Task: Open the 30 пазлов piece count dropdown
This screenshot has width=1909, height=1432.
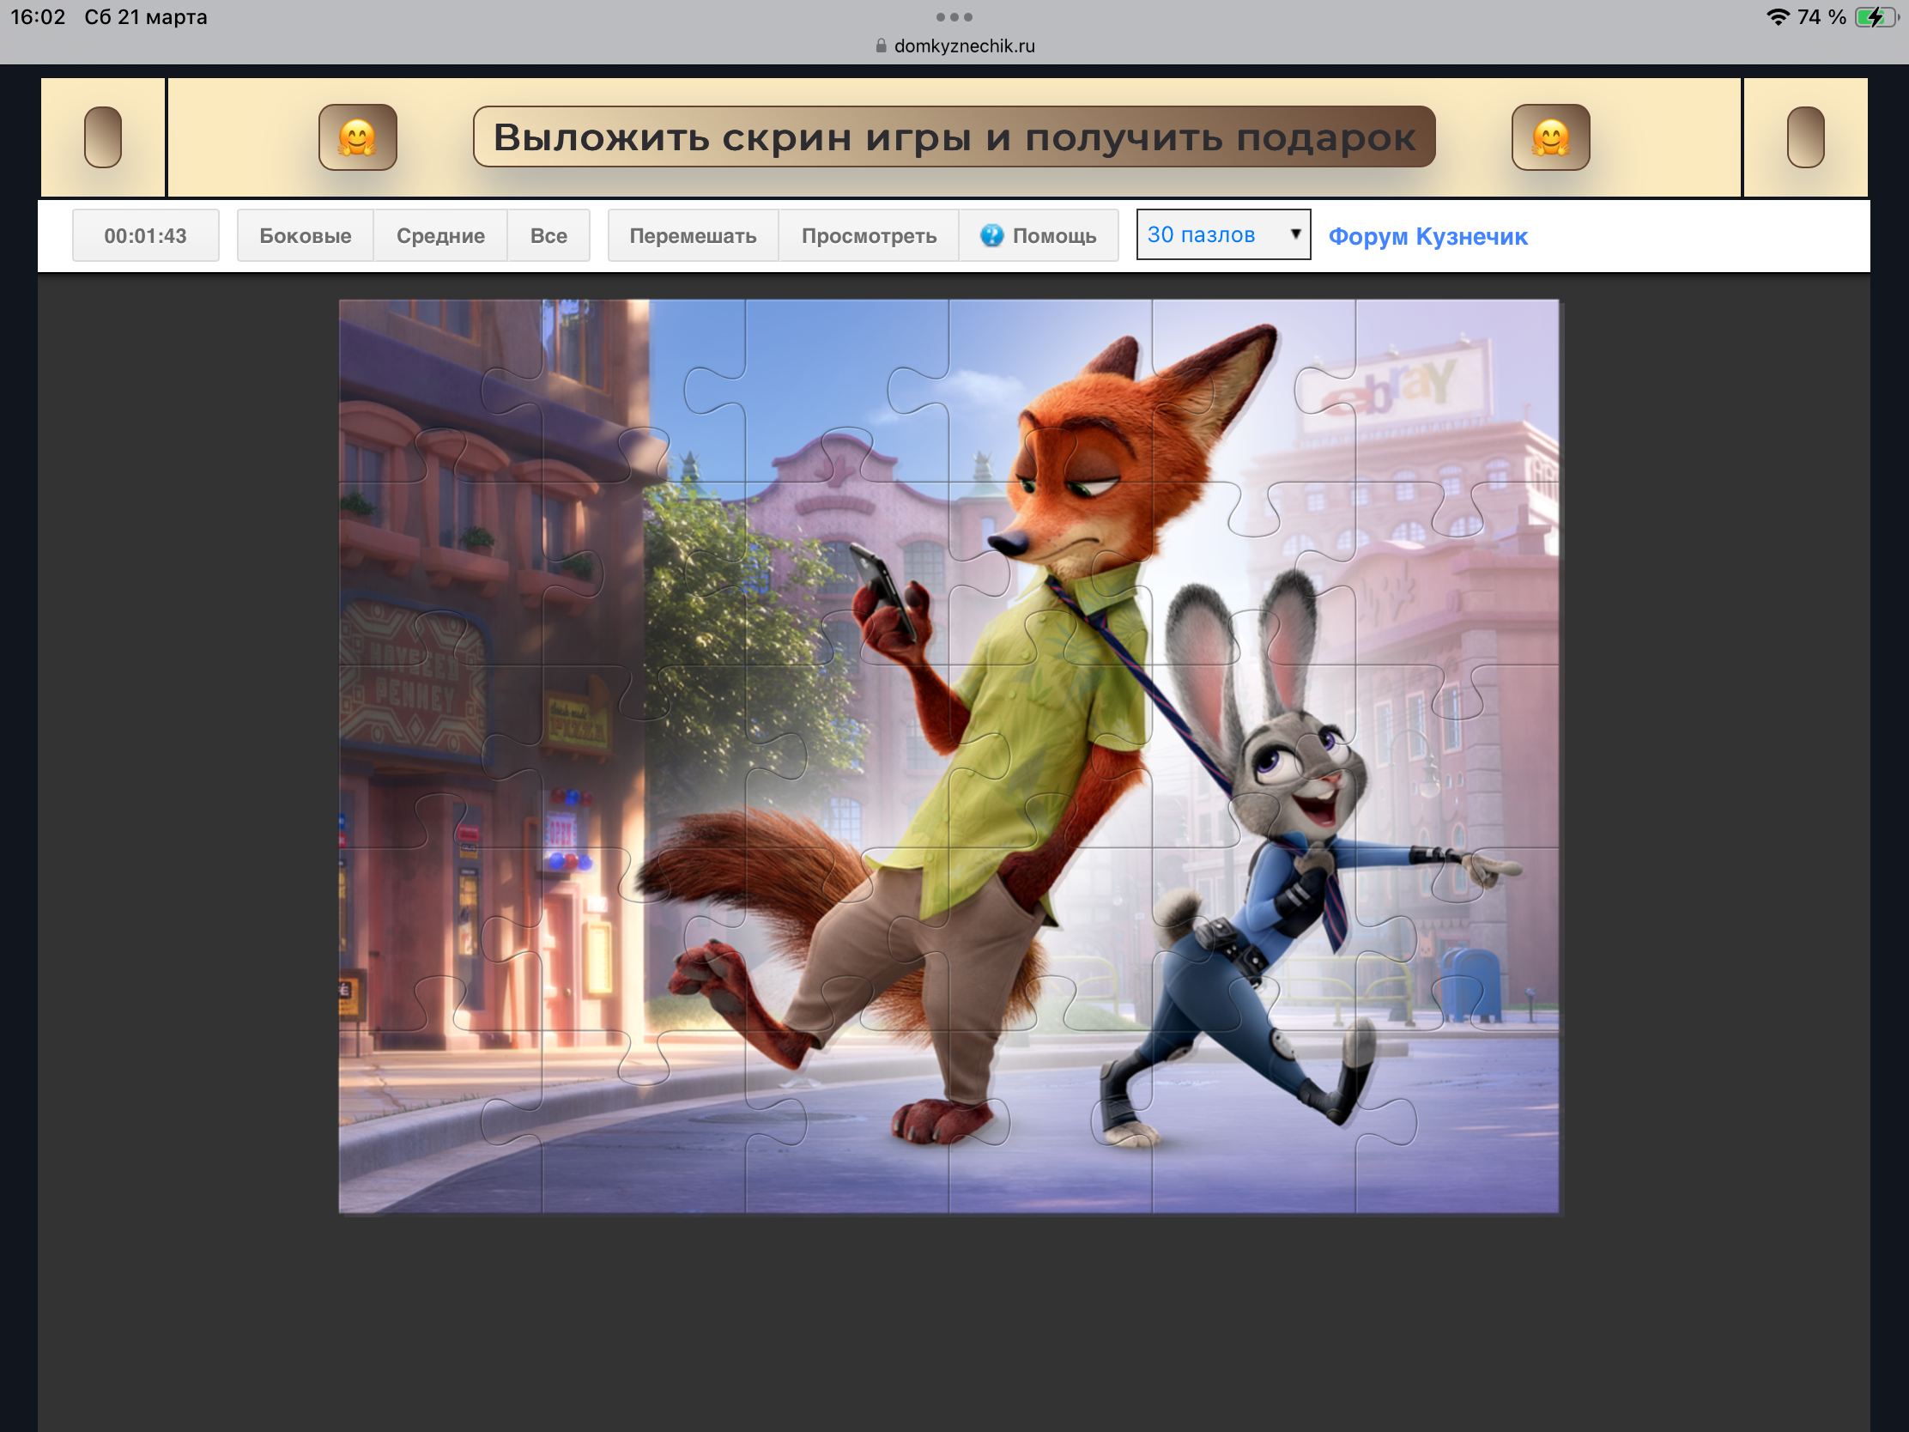Action: click(x=1209, y=234)
